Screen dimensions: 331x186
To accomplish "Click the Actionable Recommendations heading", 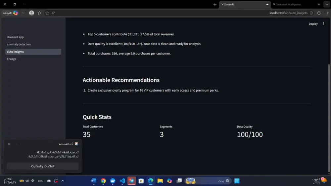I will click(121, 80).
